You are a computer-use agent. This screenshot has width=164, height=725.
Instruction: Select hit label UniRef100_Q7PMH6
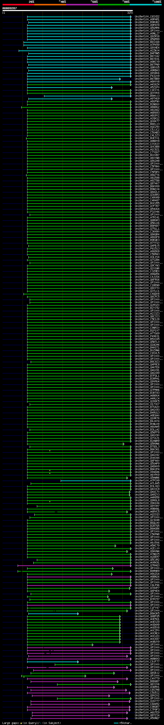(147, 390)
